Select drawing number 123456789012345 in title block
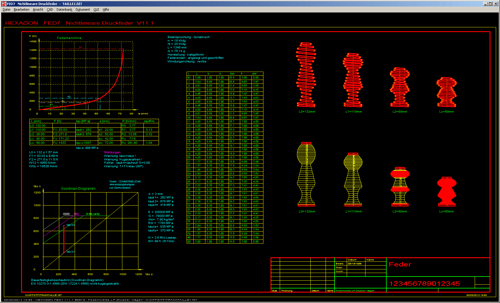 424,284
